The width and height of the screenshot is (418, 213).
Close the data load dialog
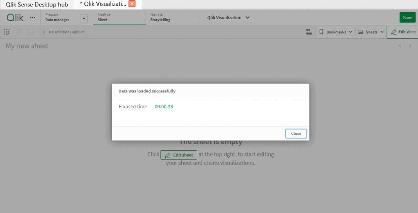[x=296, y=134]
